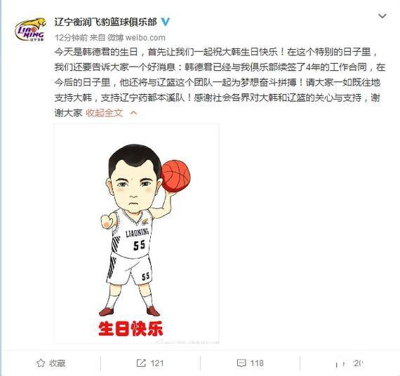Click the like count number

[x=358, y=363]
